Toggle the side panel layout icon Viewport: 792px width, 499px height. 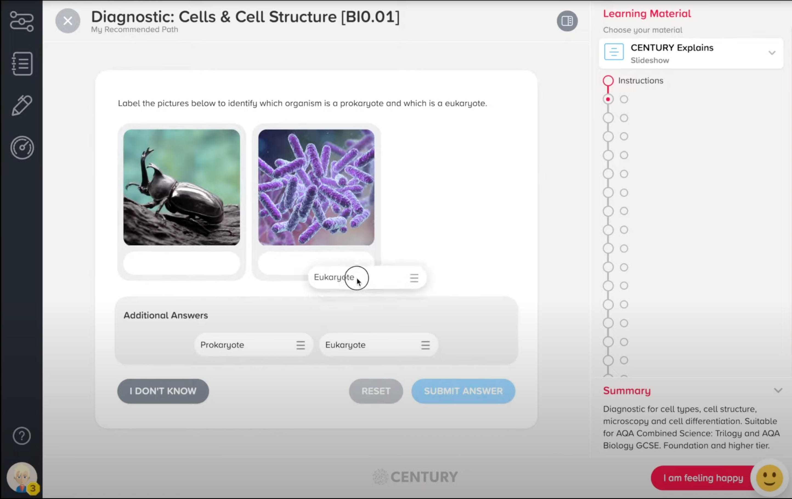click(x=567, y=21)
